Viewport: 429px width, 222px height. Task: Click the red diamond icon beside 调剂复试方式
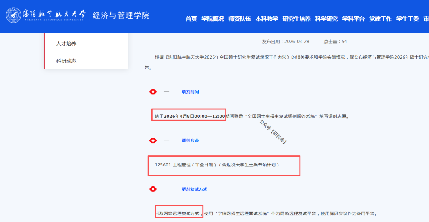click(153, 189)
